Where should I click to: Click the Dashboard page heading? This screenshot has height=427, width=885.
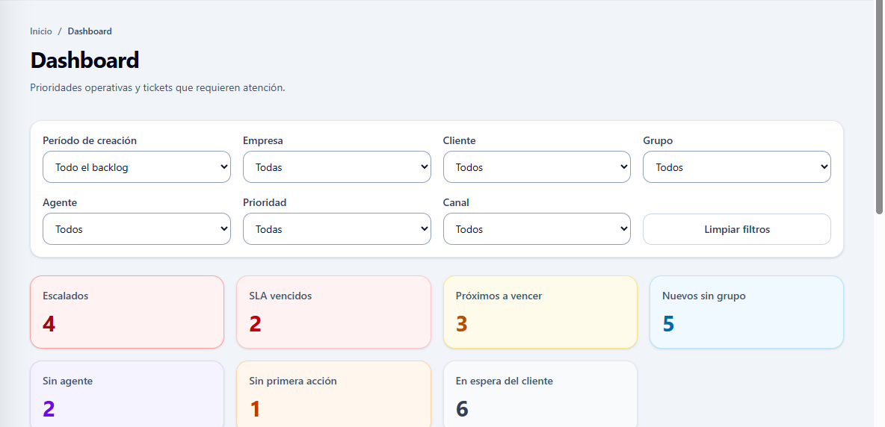pyautogui.click(x=84, y=60)
